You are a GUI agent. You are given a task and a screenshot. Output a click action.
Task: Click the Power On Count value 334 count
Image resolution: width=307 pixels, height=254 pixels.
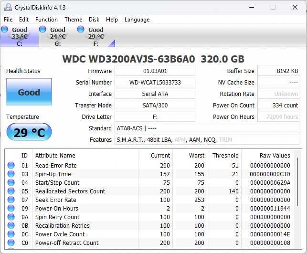(x=279, y=106)
